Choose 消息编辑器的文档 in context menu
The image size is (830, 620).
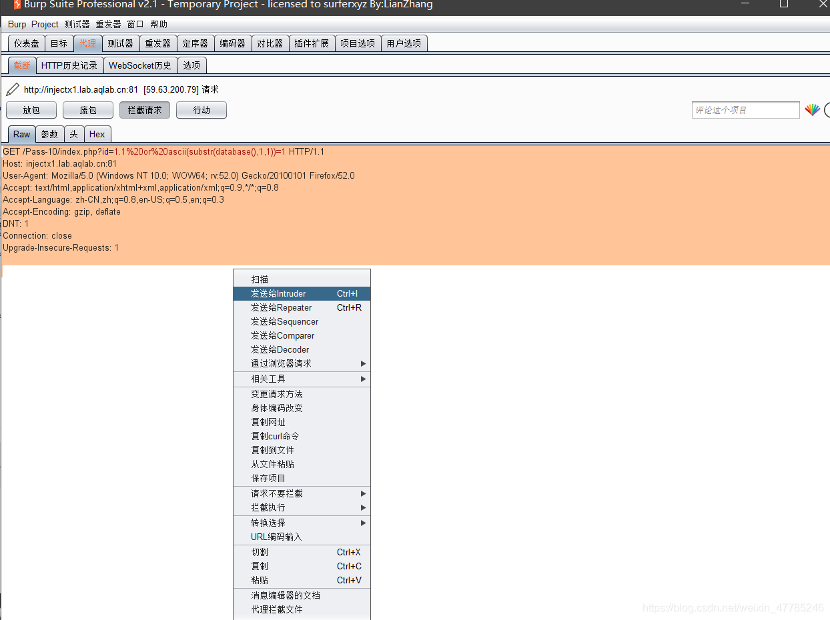coord(302,595)
